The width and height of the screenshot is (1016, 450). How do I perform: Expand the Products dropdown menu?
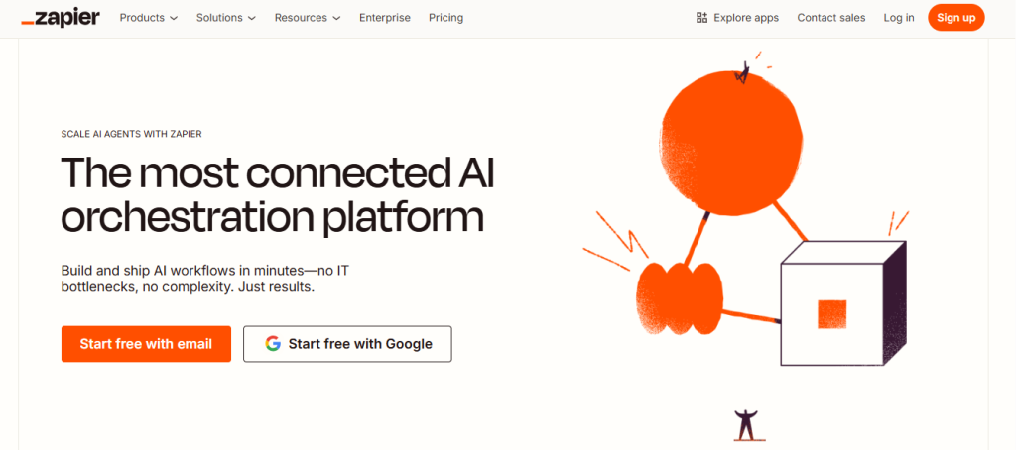pos(149,18)
